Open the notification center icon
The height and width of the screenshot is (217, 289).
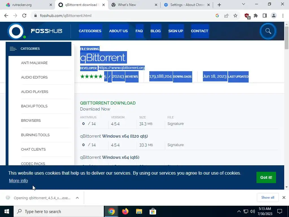coord(280,211)
